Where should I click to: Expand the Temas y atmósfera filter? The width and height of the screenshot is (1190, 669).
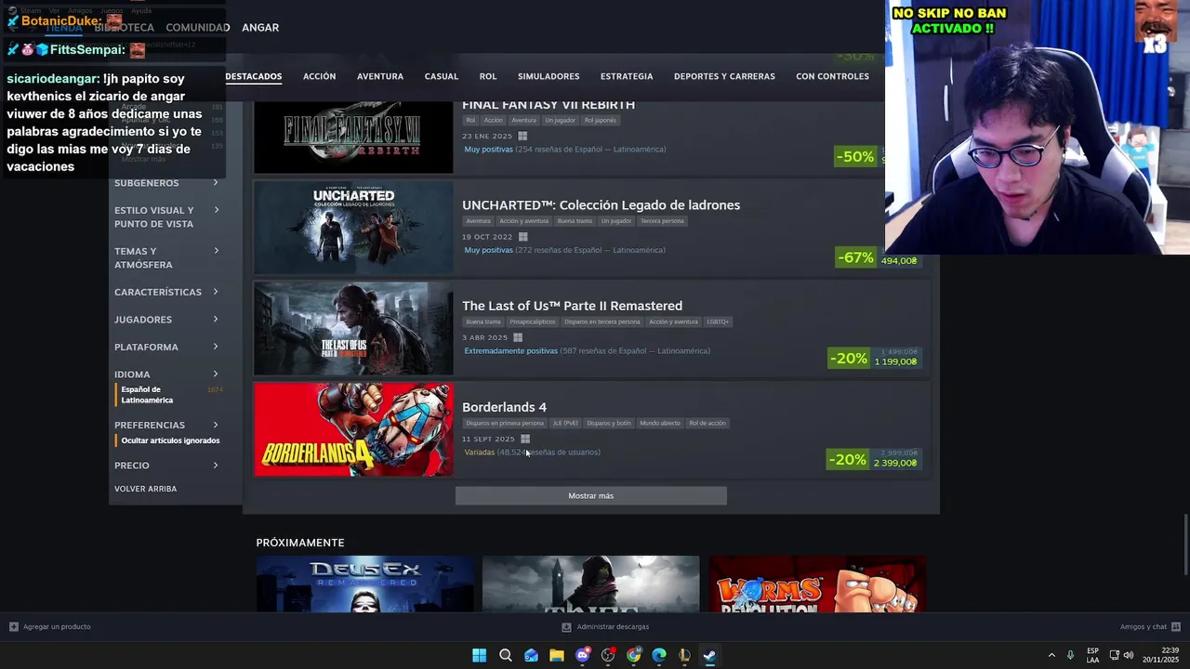click(167, 258)
